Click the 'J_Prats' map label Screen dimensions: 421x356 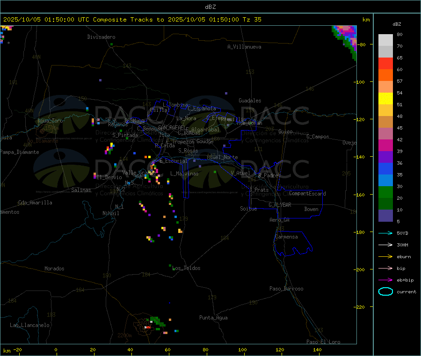pyautogui.click(x=259, y=190)
